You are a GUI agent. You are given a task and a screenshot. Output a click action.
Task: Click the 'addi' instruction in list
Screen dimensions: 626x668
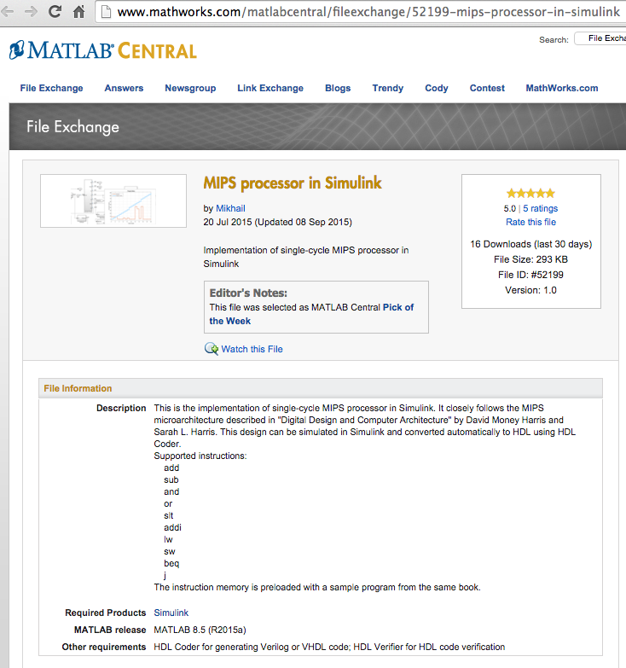point(172,527)
